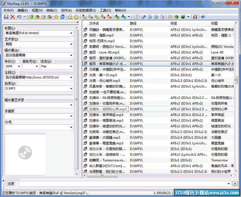The width and height of the screenshot is (241, 197).
Task: Expand the 注释 field dropdown
Action: [x=71, y=77]
